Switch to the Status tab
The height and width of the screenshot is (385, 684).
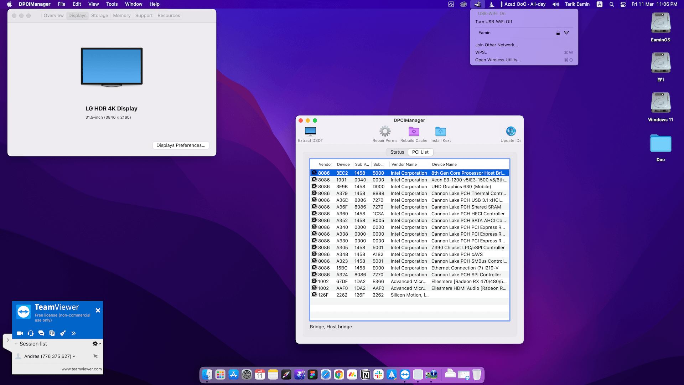[x=397, y=152]
